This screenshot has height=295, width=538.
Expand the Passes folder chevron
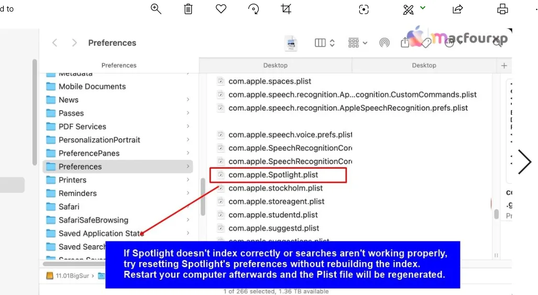coord(188,113)
